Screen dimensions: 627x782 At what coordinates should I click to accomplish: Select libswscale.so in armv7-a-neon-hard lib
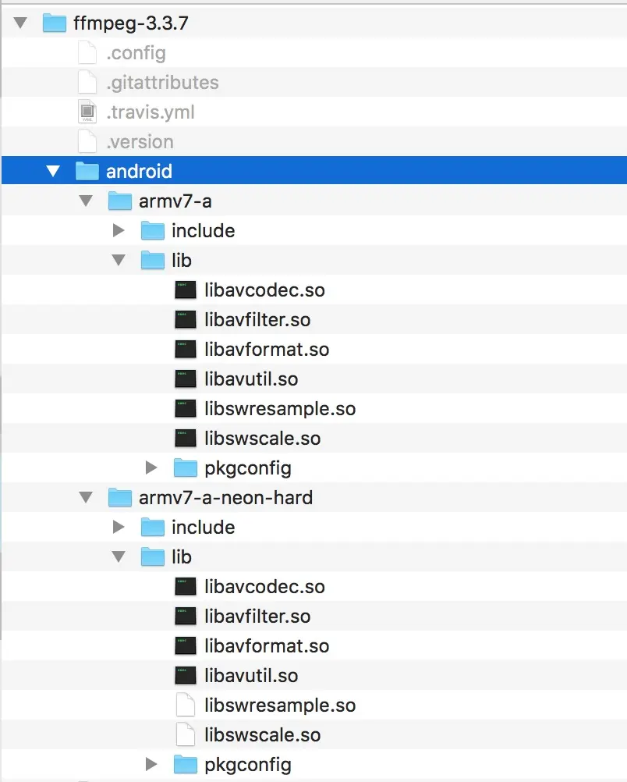click(x=314, y=734)
